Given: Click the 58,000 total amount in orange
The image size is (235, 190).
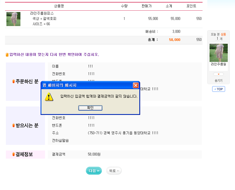Looking at the screenshot, I should coord(175,40).
